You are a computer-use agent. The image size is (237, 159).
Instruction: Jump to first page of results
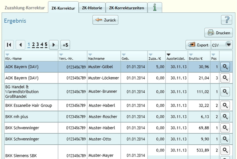9,45
